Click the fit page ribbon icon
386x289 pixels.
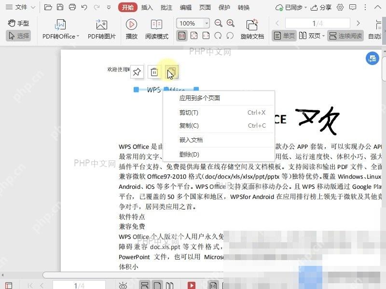point(194,36)
